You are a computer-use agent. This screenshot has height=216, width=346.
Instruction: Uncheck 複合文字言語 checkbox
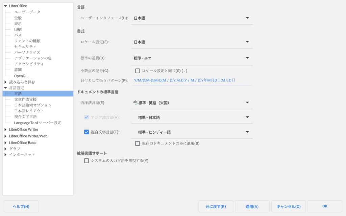coord(86,132)
